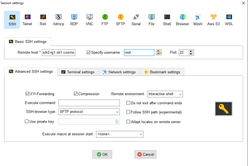Select the Serial connection icon
This screenshot has width=248, height=166.
(136, 20)
